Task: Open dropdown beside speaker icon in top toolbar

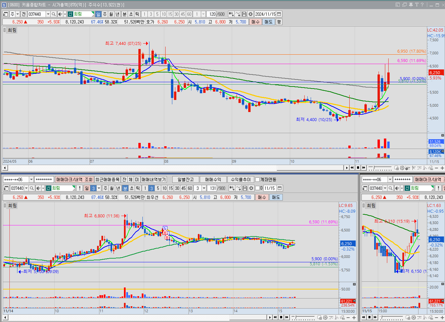Action: (65, 14)
